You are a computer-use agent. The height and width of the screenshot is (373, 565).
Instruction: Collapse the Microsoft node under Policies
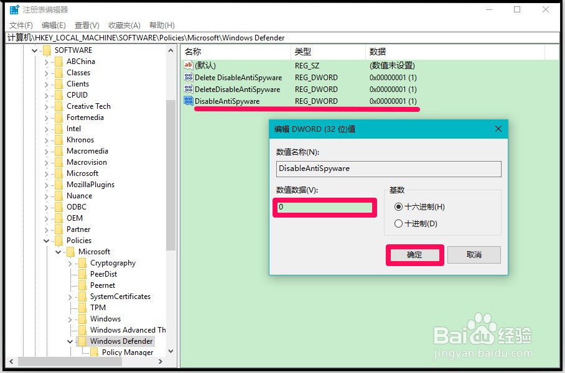point(58,252)
